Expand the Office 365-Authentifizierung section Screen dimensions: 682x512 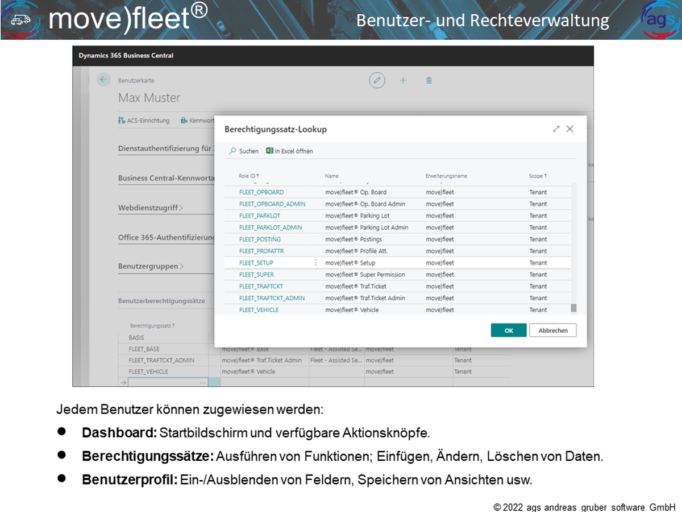pyautogui.click(x=167, y=237)
